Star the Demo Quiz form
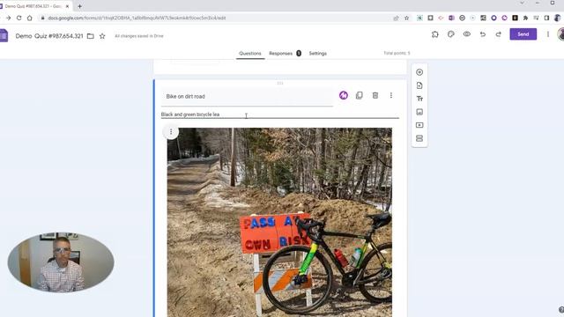This screenshot has width=564, height=317. pyautogui.click(x=102, y=36)
